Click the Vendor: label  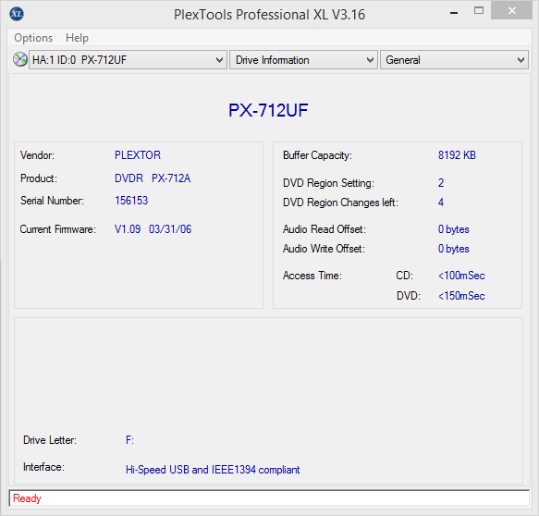click(37, 155)
